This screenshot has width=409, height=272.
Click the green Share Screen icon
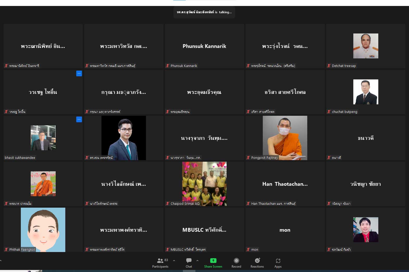pyautogui.click(x=213, y=261)
